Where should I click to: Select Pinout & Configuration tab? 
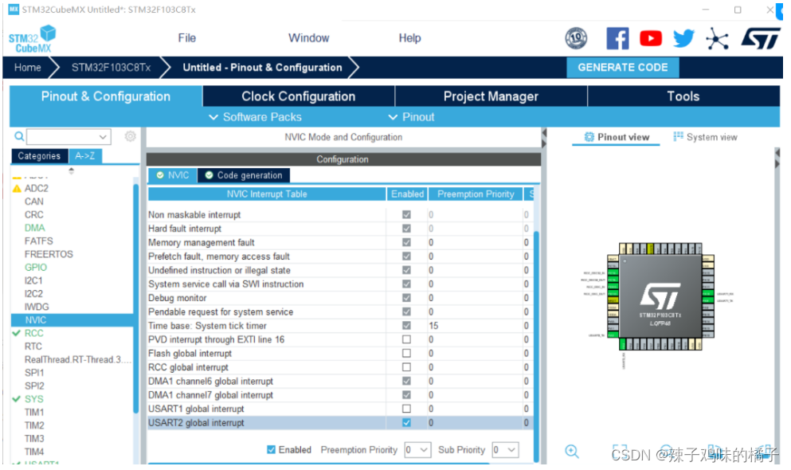tap(106, 96)
